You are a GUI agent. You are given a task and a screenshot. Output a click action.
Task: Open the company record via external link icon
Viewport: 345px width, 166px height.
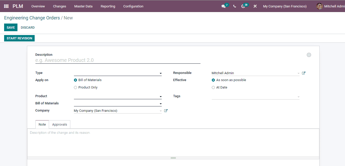[x=166, y=110]
